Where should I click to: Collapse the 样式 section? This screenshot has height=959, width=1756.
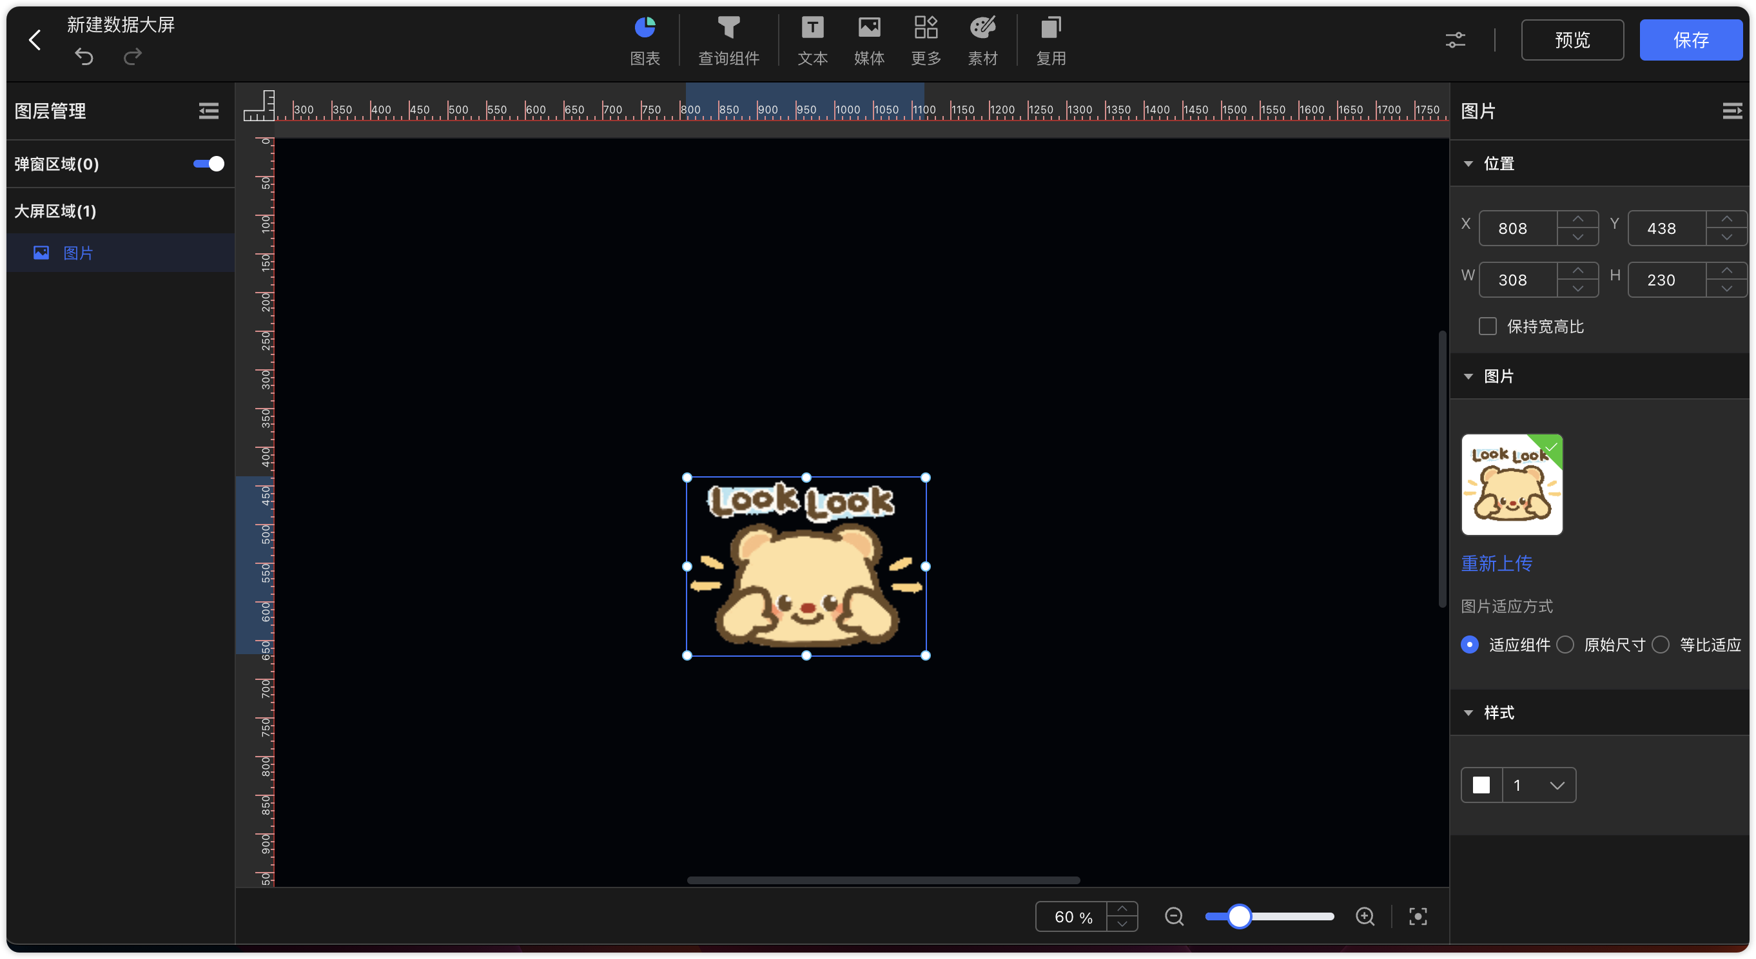1468,712
